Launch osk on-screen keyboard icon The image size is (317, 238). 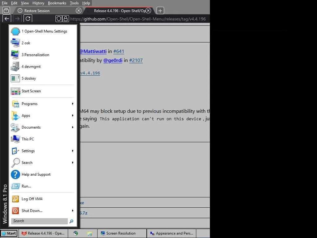15,43
